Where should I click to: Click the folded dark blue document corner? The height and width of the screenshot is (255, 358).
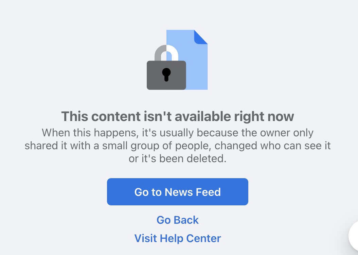point(201,37)
